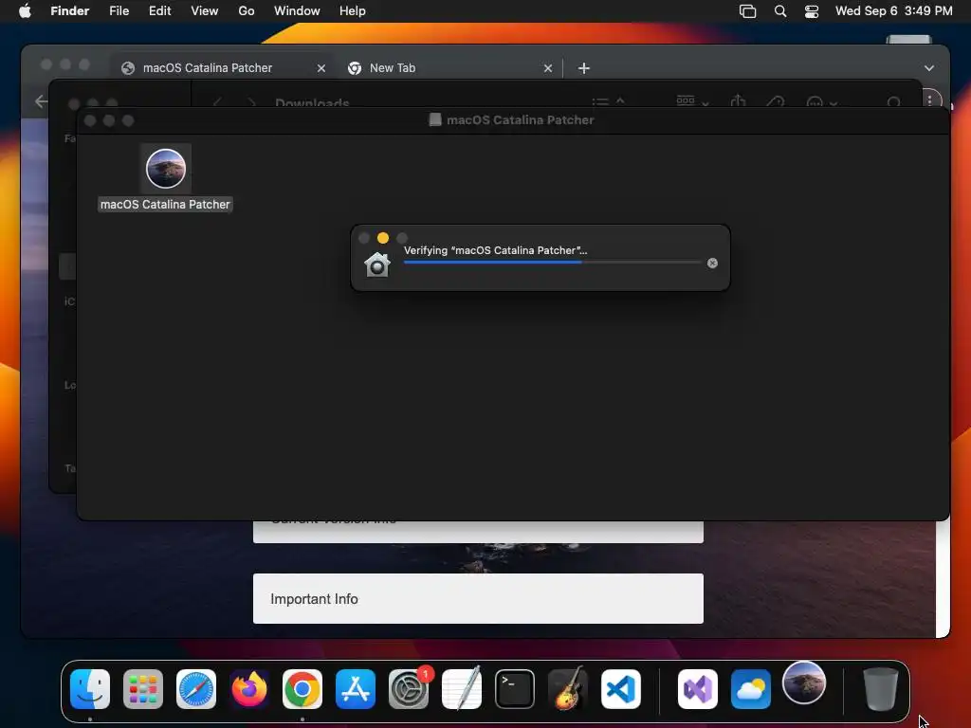Close the macOS Catalina Patcher Chrome tab

[x=321, y=68]
